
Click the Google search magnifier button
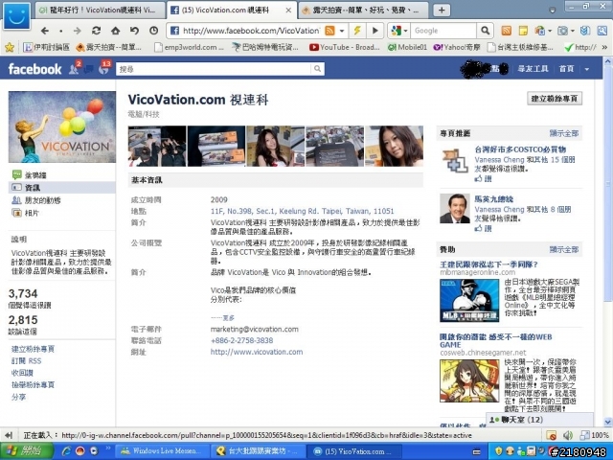coord(485,31)
